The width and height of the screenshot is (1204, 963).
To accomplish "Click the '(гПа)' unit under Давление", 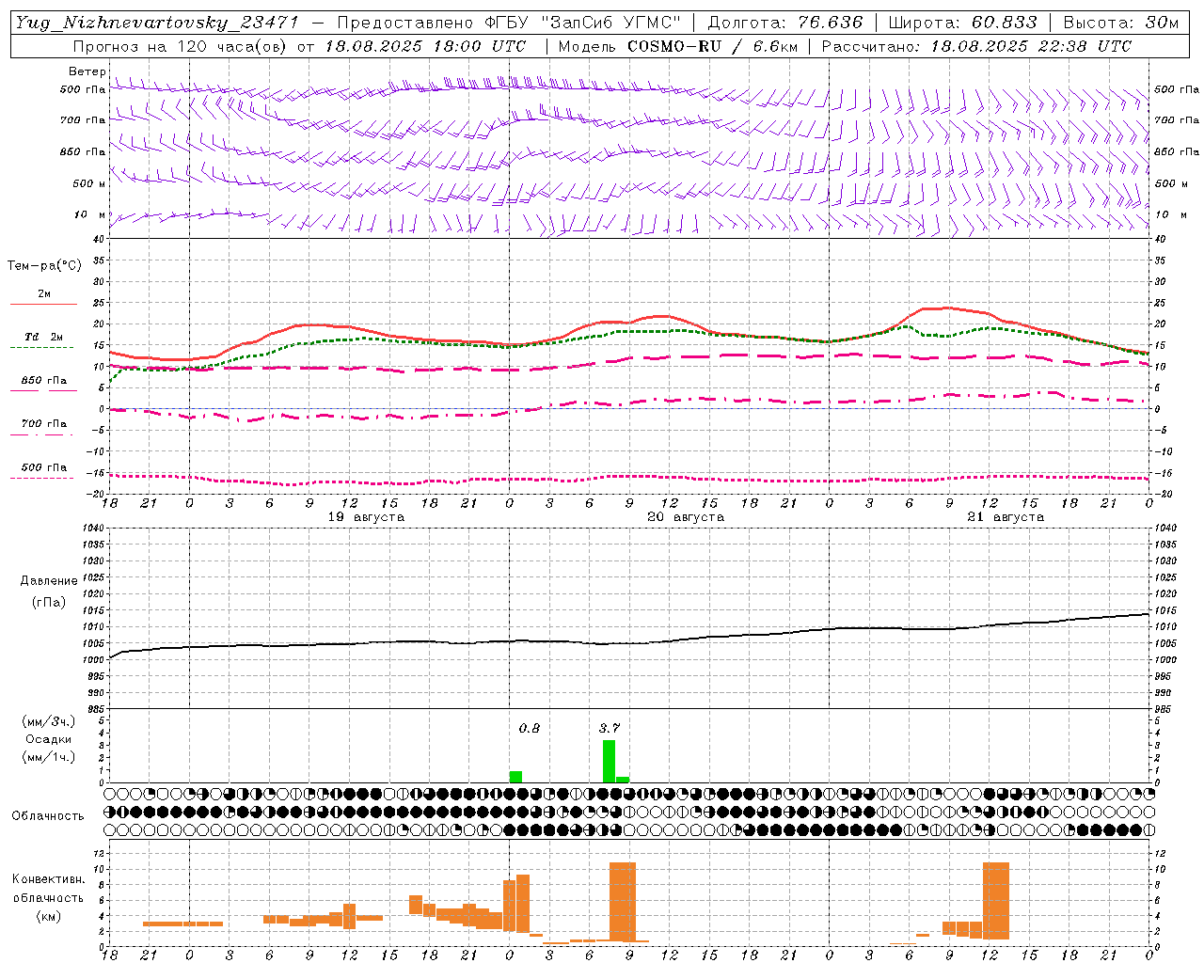I will [49, 602].
